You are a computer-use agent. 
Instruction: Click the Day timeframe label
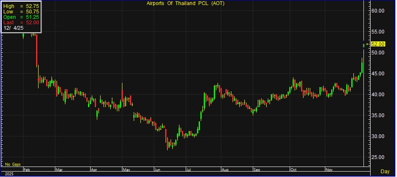[x=384, y=172]
